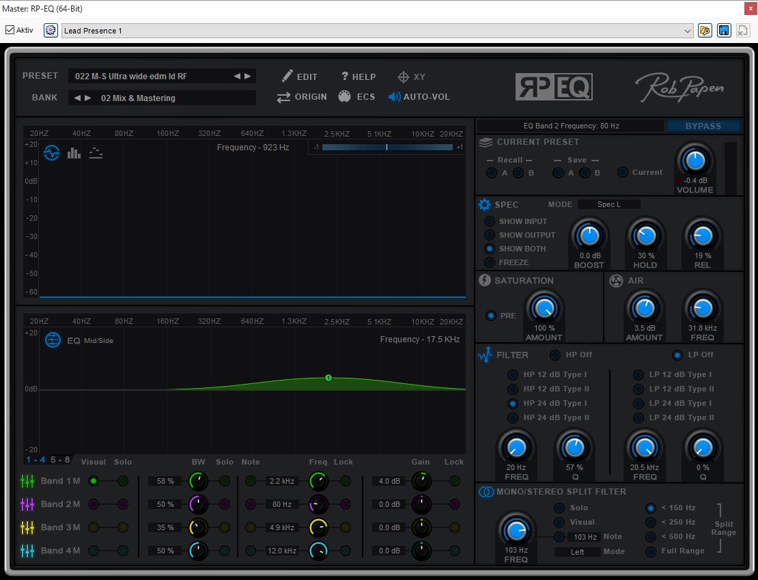Click the host delete preset icon
Image resolution: width=758 pixels, height=580 pixels.
tap(742, 31)
